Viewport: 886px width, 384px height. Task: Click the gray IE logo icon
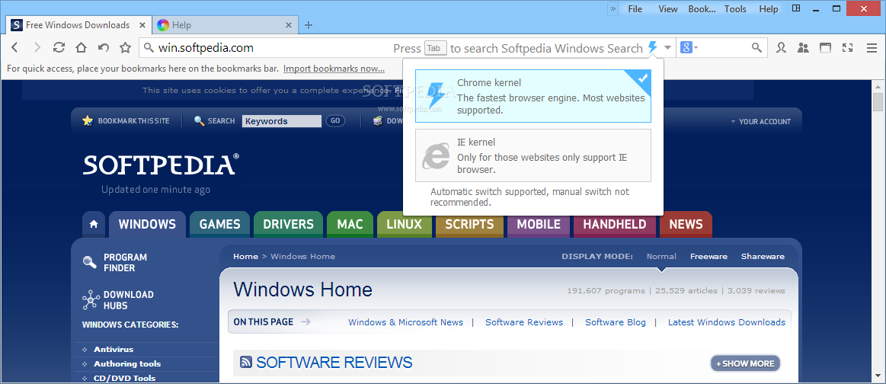click(437, 155)
